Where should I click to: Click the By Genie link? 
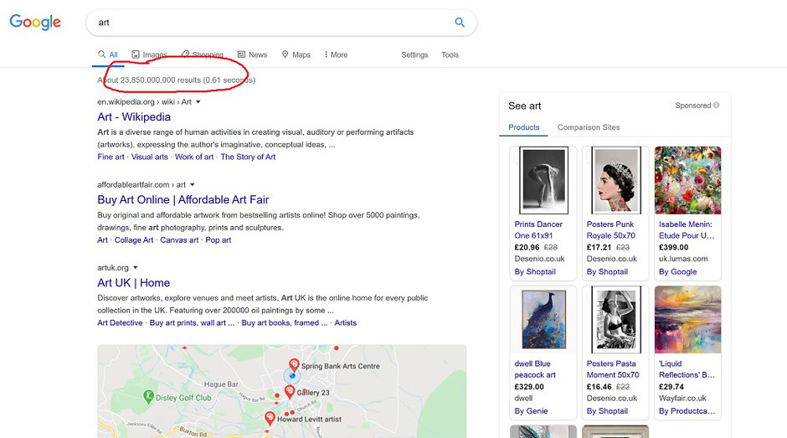coord(531,411)
